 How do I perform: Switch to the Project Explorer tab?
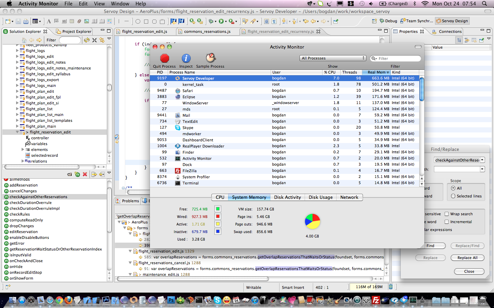[74, 31]
